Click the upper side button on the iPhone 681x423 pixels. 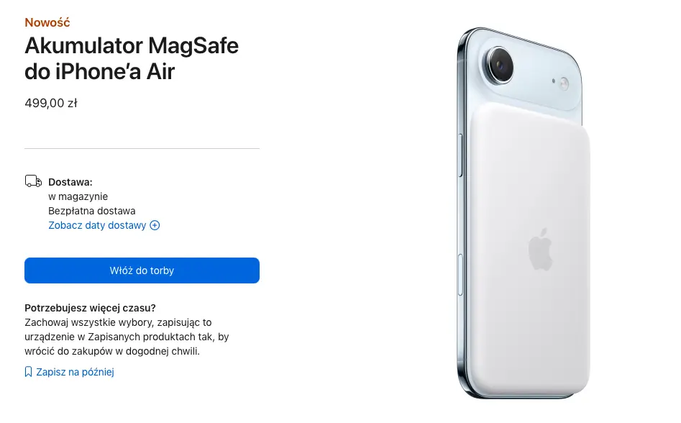click(x=460, y=155)
